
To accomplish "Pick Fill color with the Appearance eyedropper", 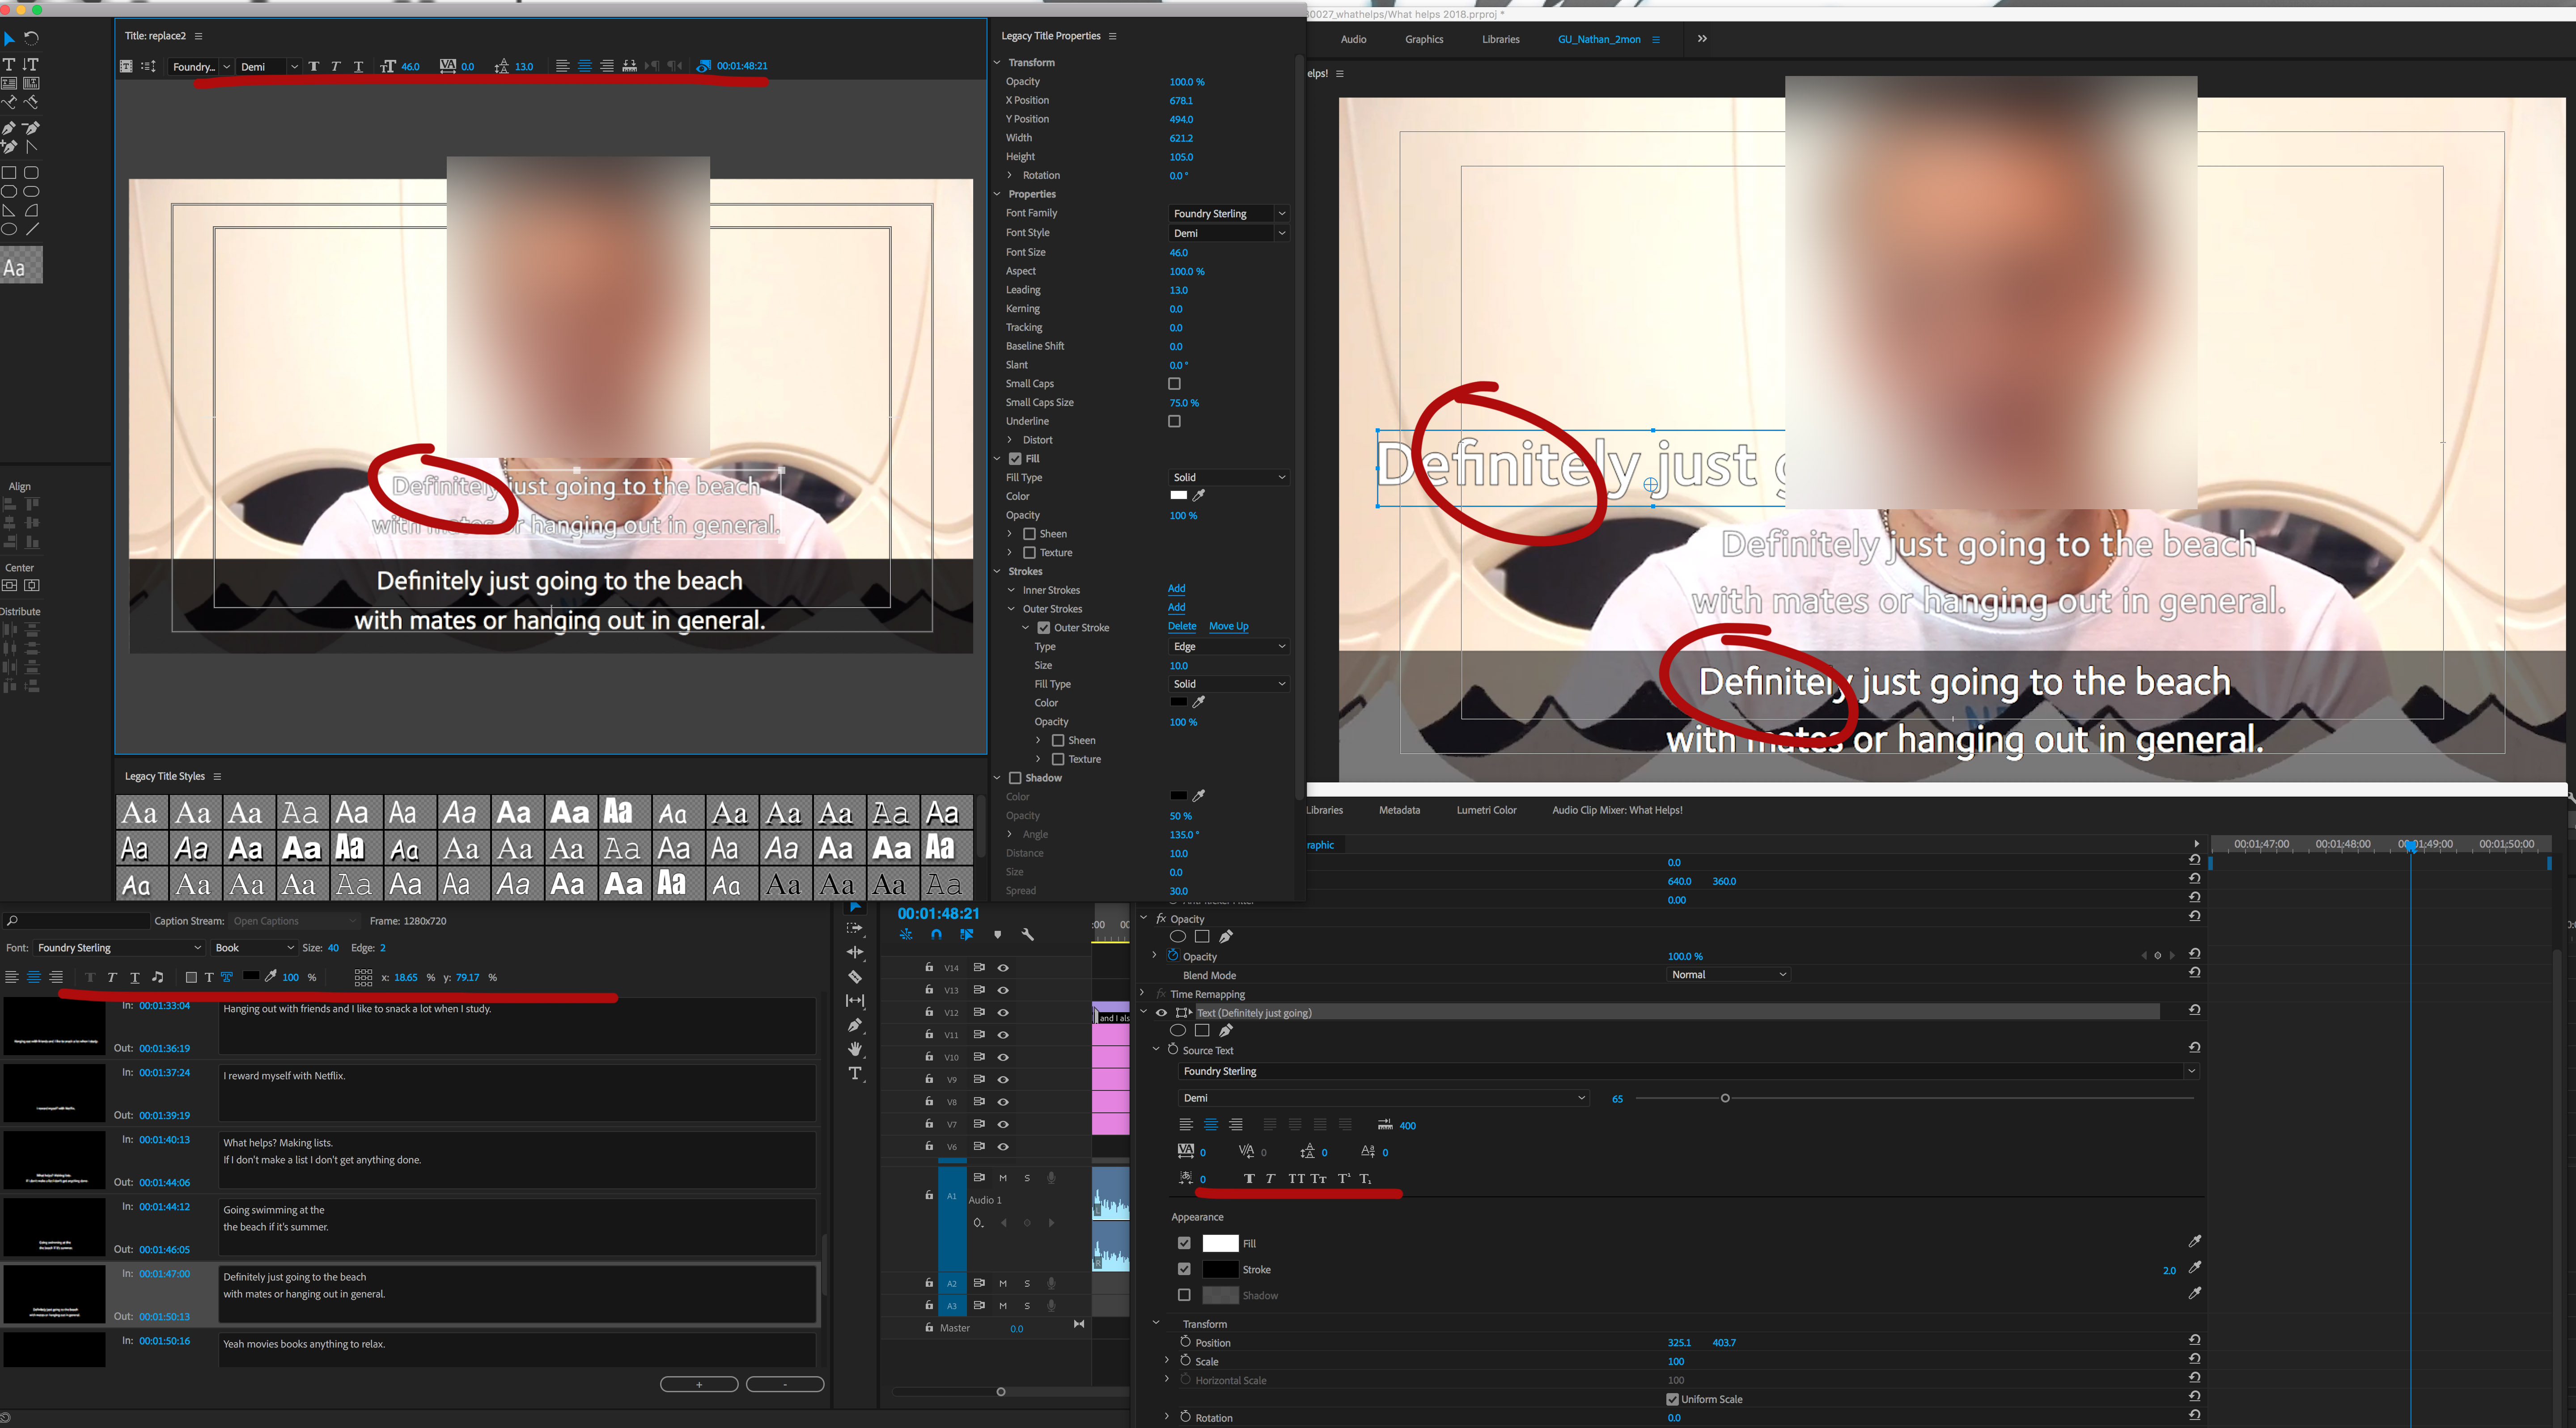I will (x=2194, y=1241).
